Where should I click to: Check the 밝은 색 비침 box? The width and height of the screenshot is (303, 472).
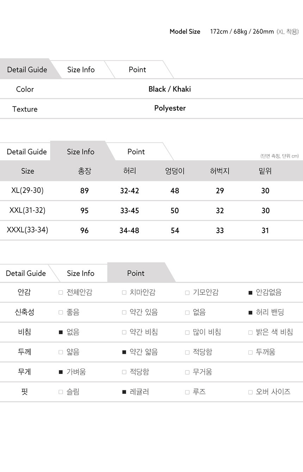[x=251, y=332]
